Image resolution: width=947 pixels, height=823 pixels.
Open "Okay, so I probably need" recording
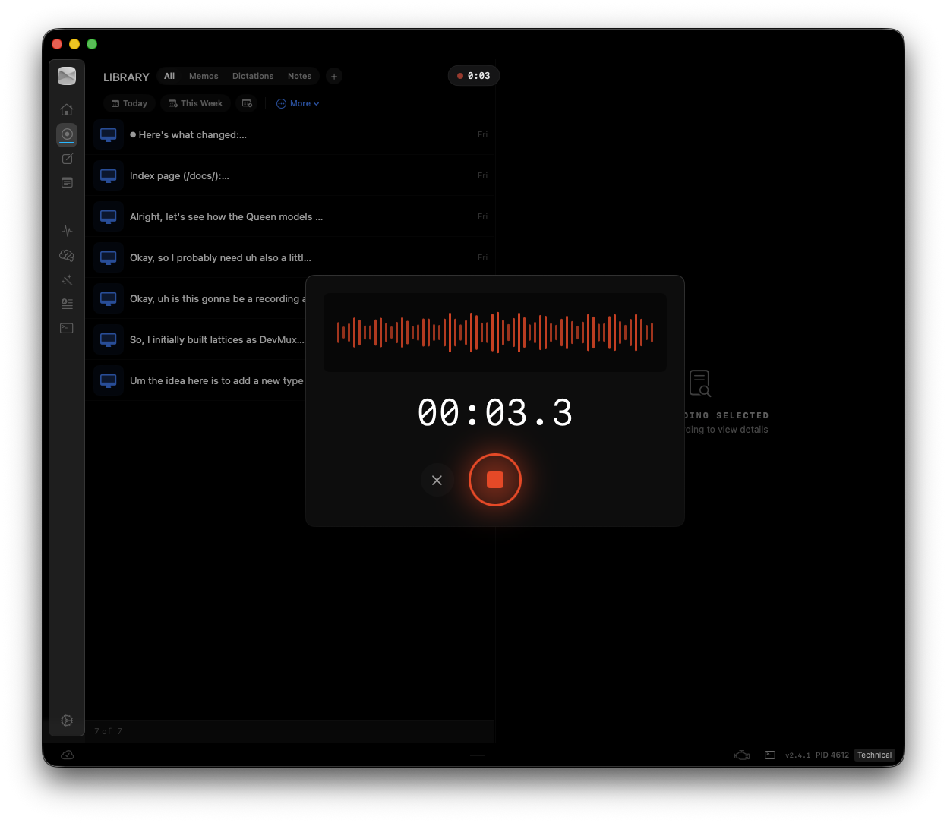[290, 257]
